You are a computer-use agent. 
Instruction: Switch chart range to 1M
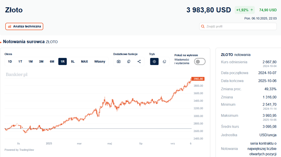coord(31,61)
